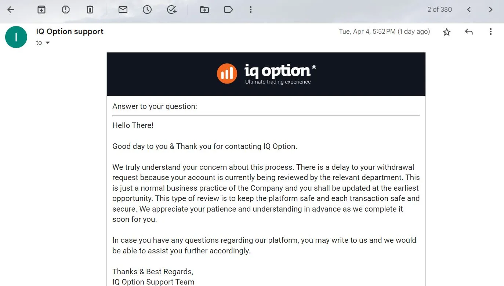Report this email as spam
The image size is (504, 286).
[x=66, y=10]
